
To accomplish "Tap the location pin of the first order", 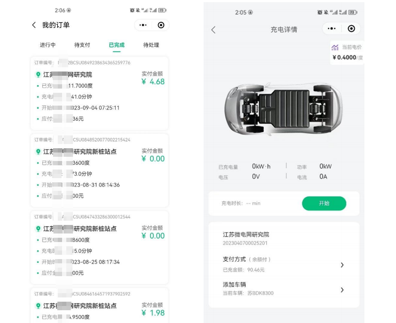I will 38,74.
